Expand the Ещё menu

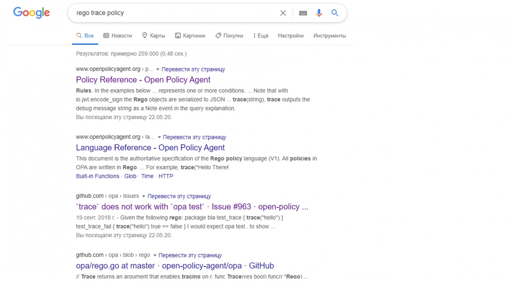(x=261, y=36)
